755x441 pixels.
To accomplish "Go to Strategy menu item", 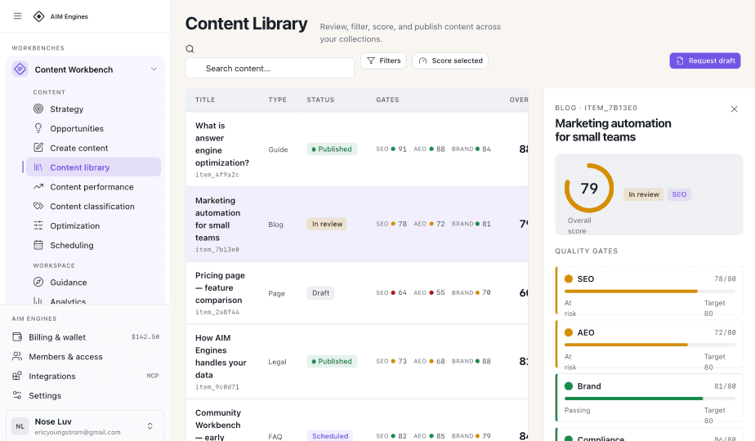I will click(x=93, y=109).
